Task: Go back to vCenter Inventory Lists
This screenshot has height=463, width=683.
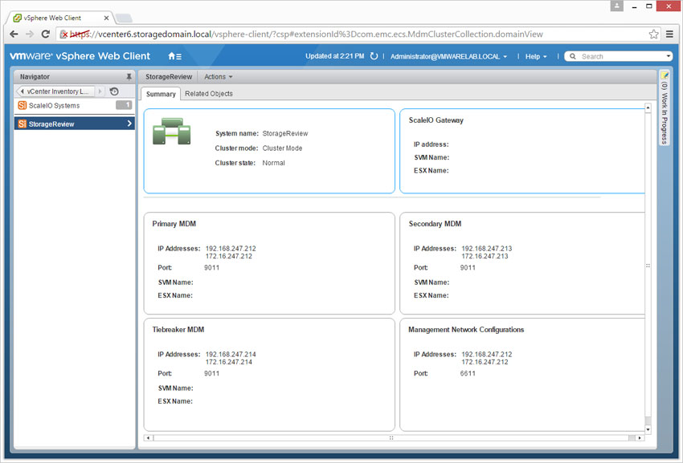Action: pyautogui.click(x=55, y=91)
